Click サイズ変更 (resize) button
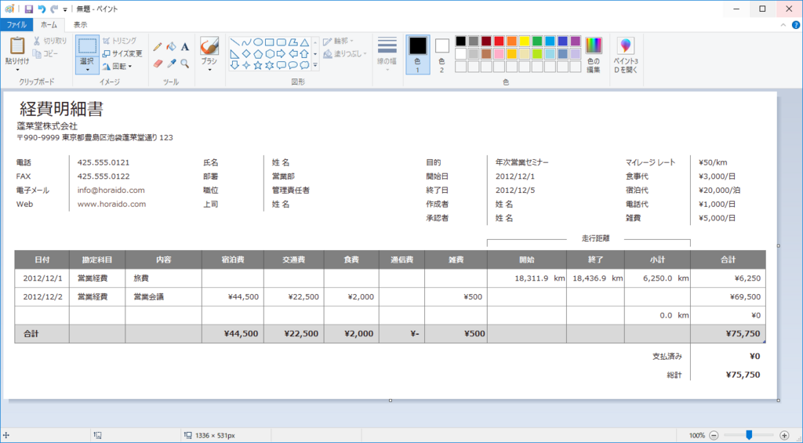Screen dimensions: 803x443 (x=122, y=53)
